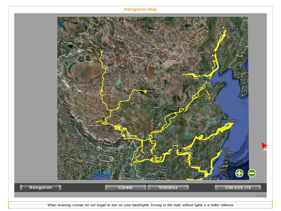Choose ChengDu city label
Viewport: 281px width, 211px height.
click(170, 133)
